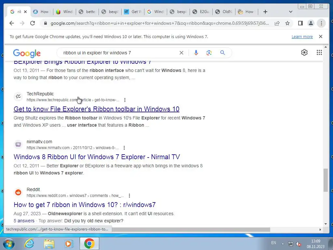Click the Google logo
The image size is (333, 250).
[x=27, y=53]
